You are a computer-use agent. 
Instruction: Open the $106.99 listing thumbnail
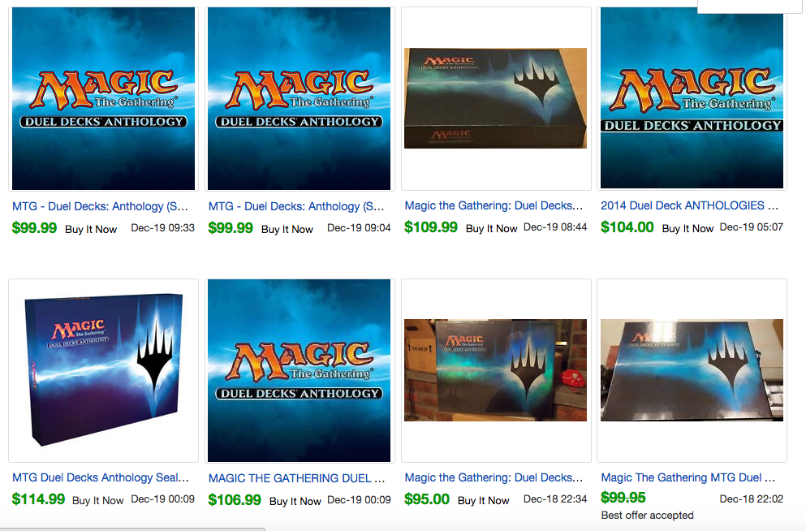pyautogui.click(x=300, y=370)
